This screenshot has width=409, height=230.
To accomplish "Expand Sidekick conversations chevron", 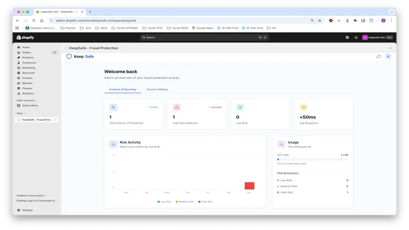I will pyautogui.click(x=45, y=196).
